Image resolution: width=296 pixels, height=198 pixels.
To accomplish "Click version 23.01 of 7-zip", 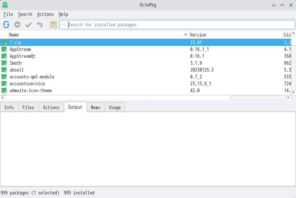I will [x=196, y=43].
